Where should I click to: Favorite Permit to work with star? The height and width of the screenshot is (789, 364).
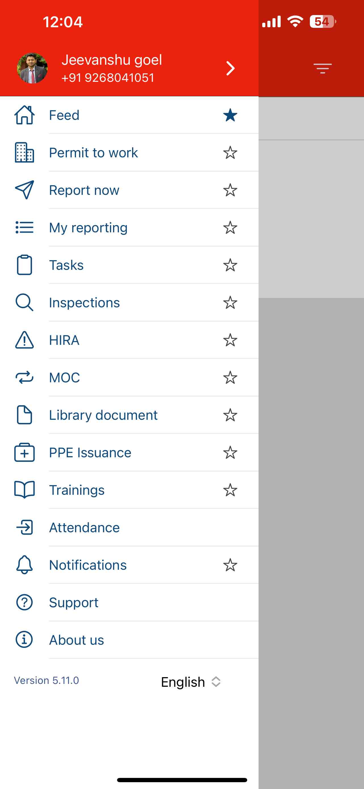coord(230,153)
